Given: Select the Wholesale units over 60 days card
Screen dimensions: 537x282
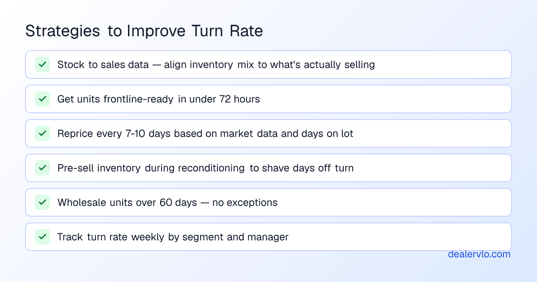Looking at the screenshot, I should 268,202.
